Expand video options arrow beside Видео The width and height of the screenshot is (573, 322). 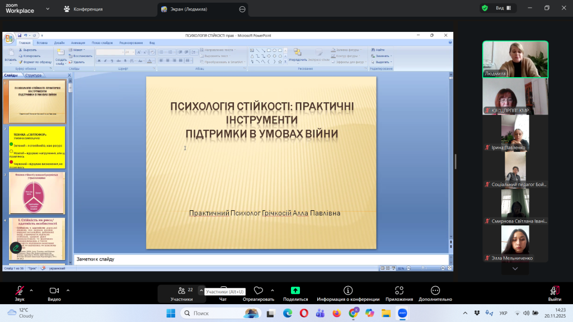tap(68, 290)
